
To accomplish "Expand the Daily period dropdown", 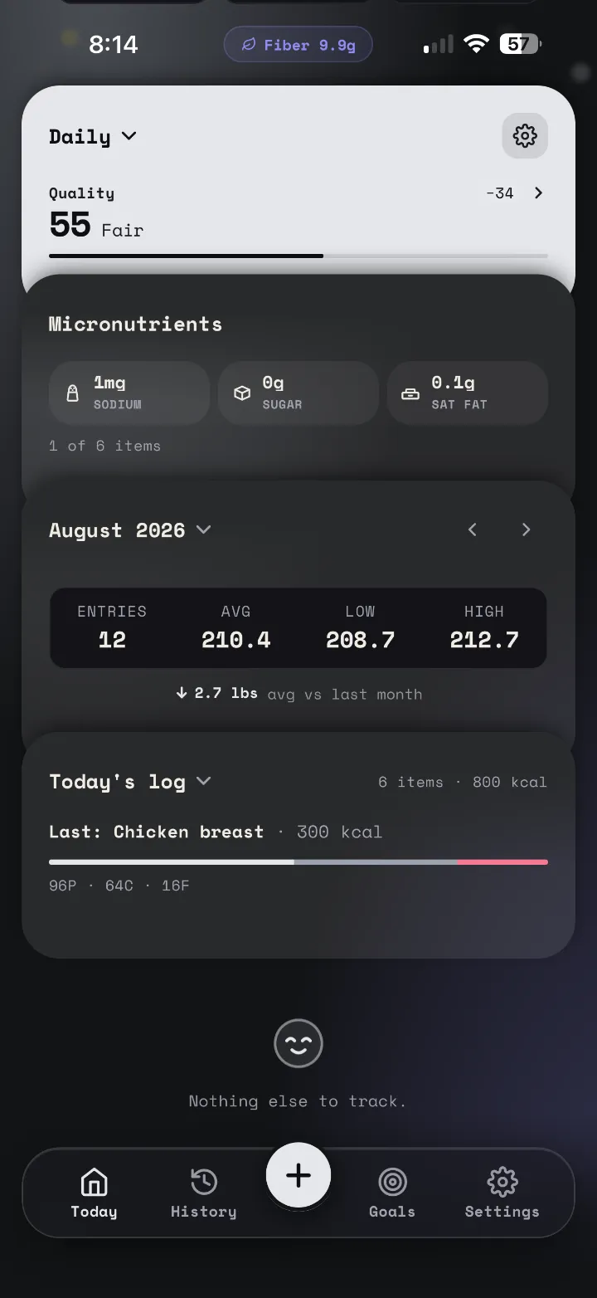I will pyautogui.click(x=93, y=136).
